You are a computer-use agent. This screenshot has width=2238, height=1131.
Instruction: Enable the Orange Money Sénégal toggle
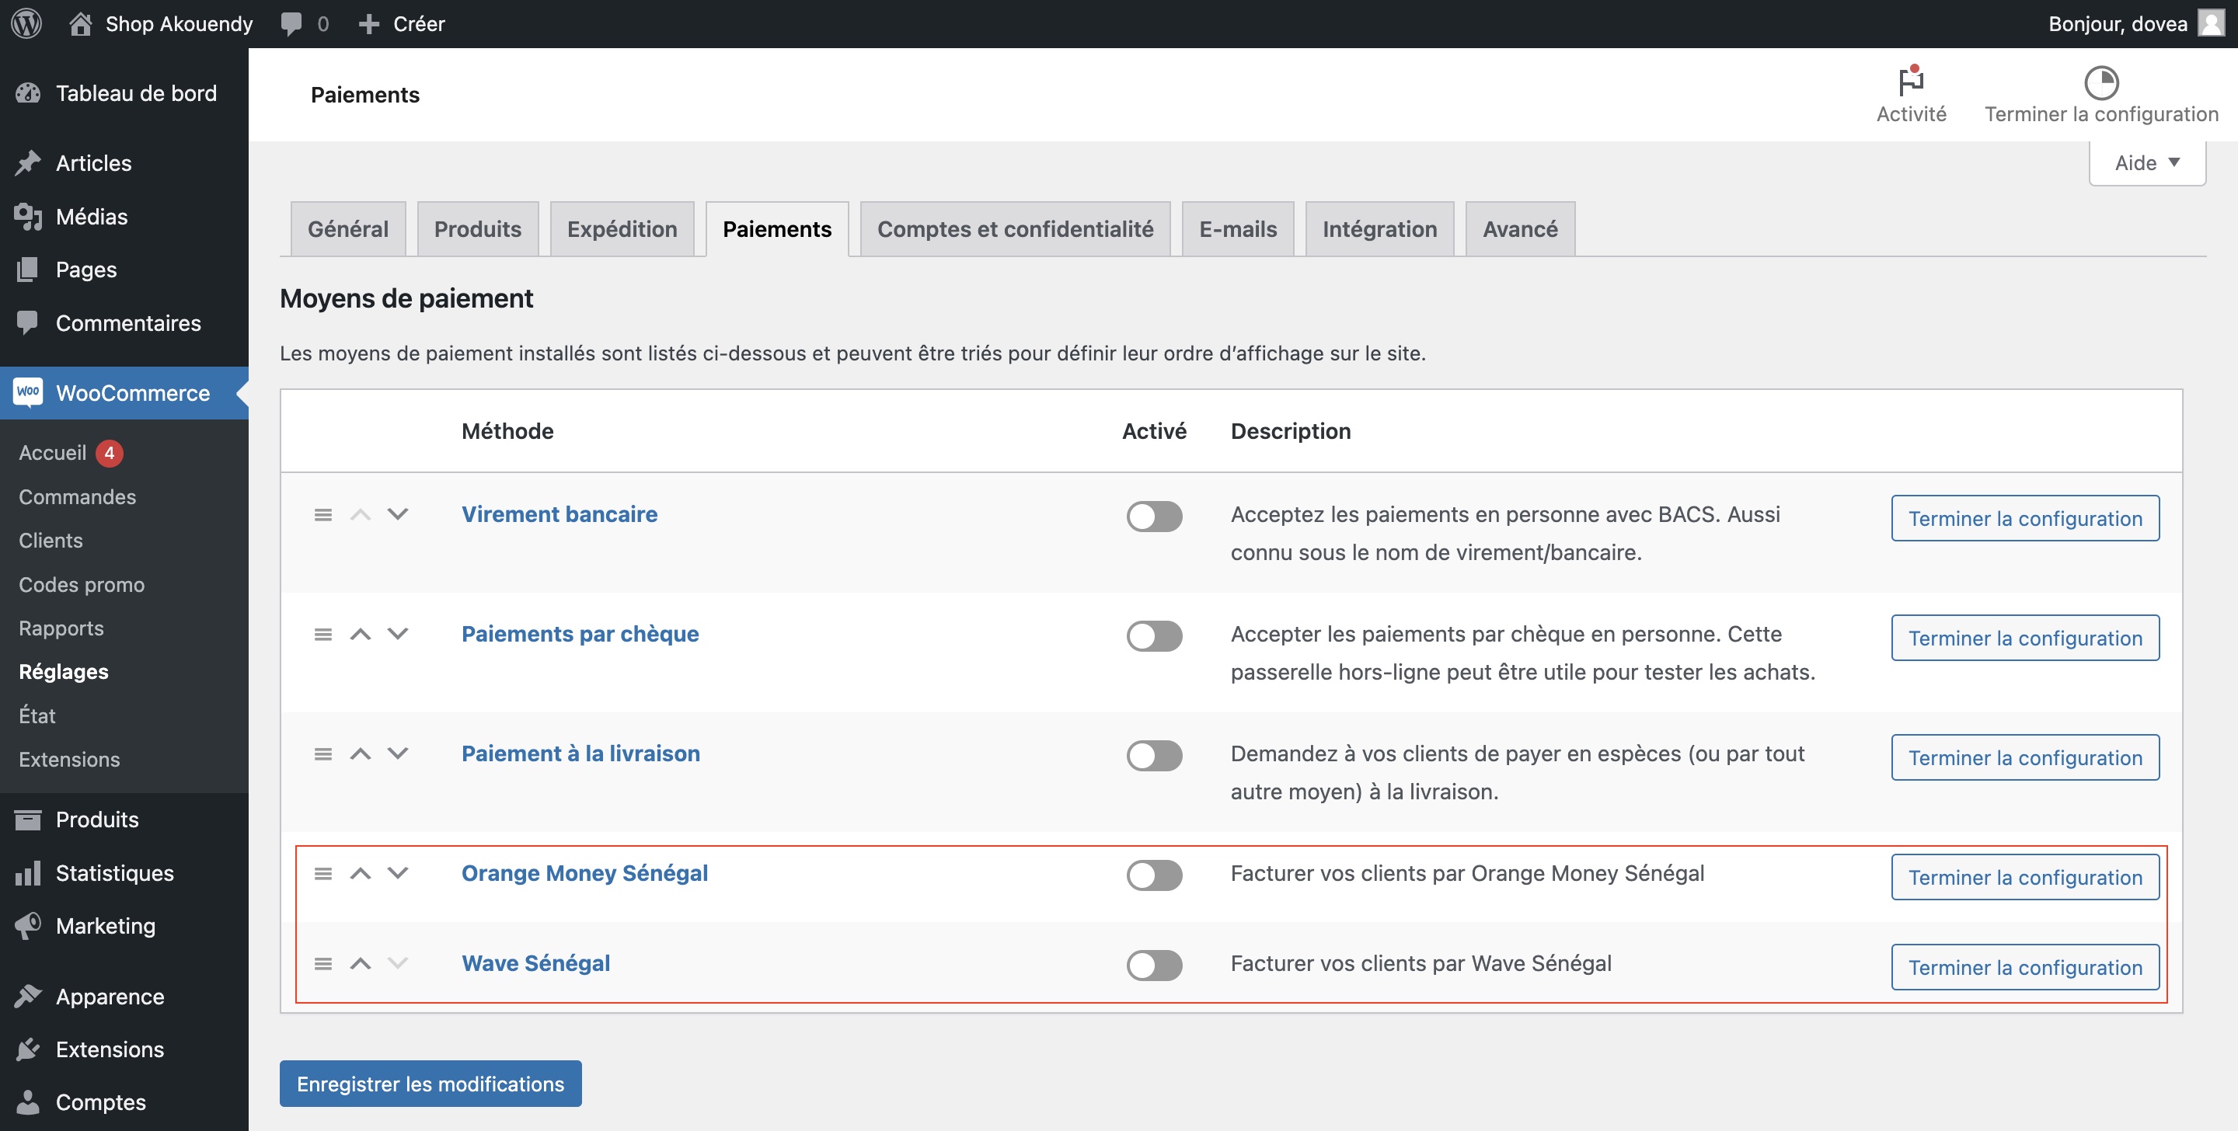(x=1154, y=875)
